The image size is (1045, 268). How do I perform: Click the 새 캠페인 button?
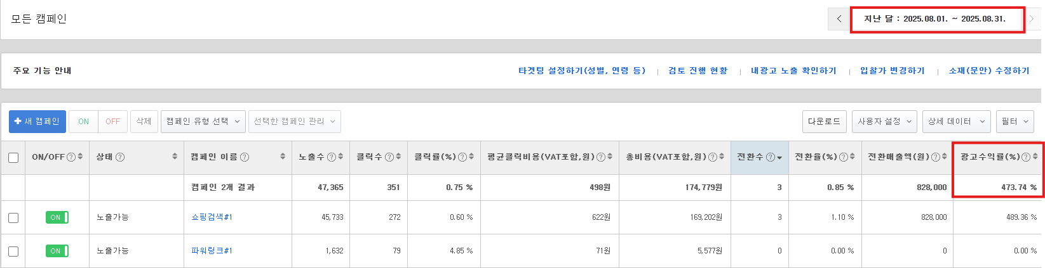[x=37, y=121]
